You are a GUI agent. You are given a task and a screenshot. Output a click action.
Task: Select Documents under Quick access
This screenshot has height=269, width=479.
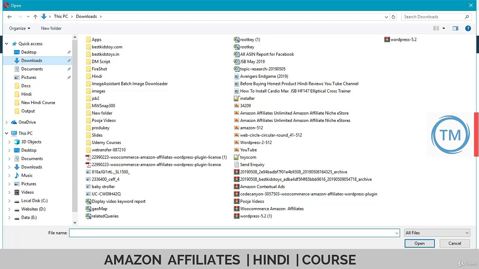pos(32,69)
